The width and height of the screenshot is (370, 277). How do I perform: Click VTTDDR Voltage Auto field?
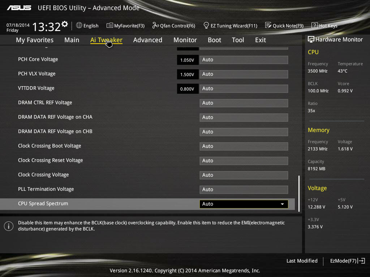[x=244, y=89]
